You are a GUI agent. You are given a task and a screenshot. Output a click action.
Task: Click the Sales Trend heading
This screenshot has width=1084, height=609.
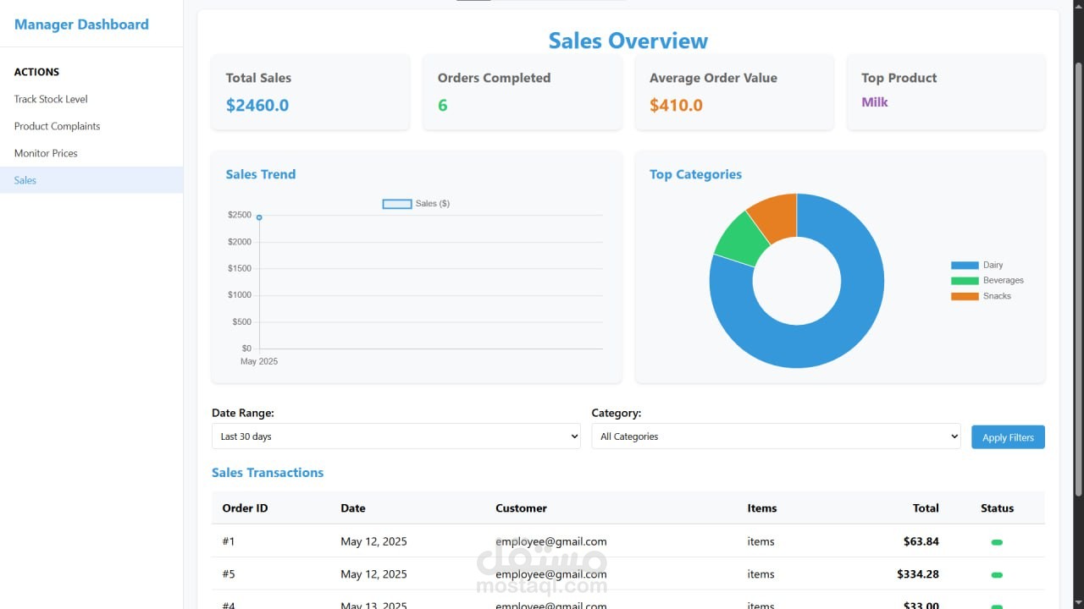(x=261, y=174)
